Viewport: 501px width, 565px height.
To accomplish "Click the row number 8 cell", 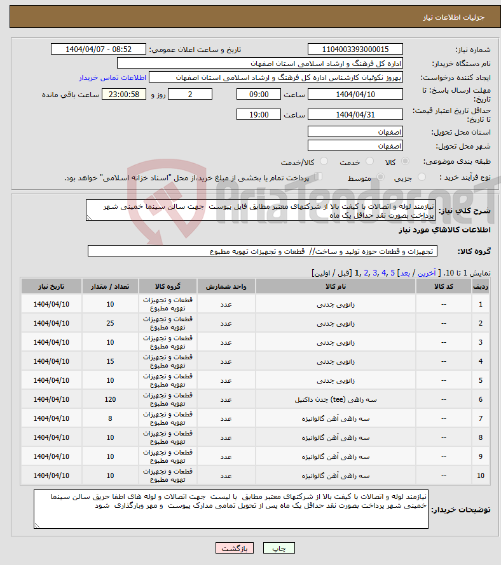I will [481, 437].
